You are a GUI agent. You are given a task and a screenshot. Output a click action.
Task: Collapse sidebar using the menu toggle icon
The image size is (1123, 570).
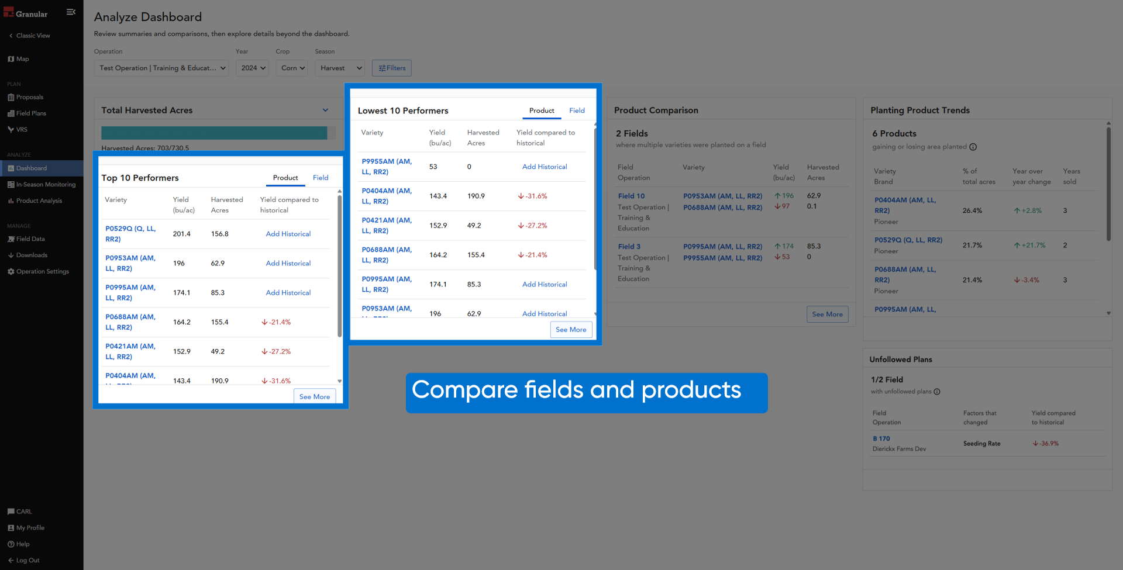click(71, 12)
